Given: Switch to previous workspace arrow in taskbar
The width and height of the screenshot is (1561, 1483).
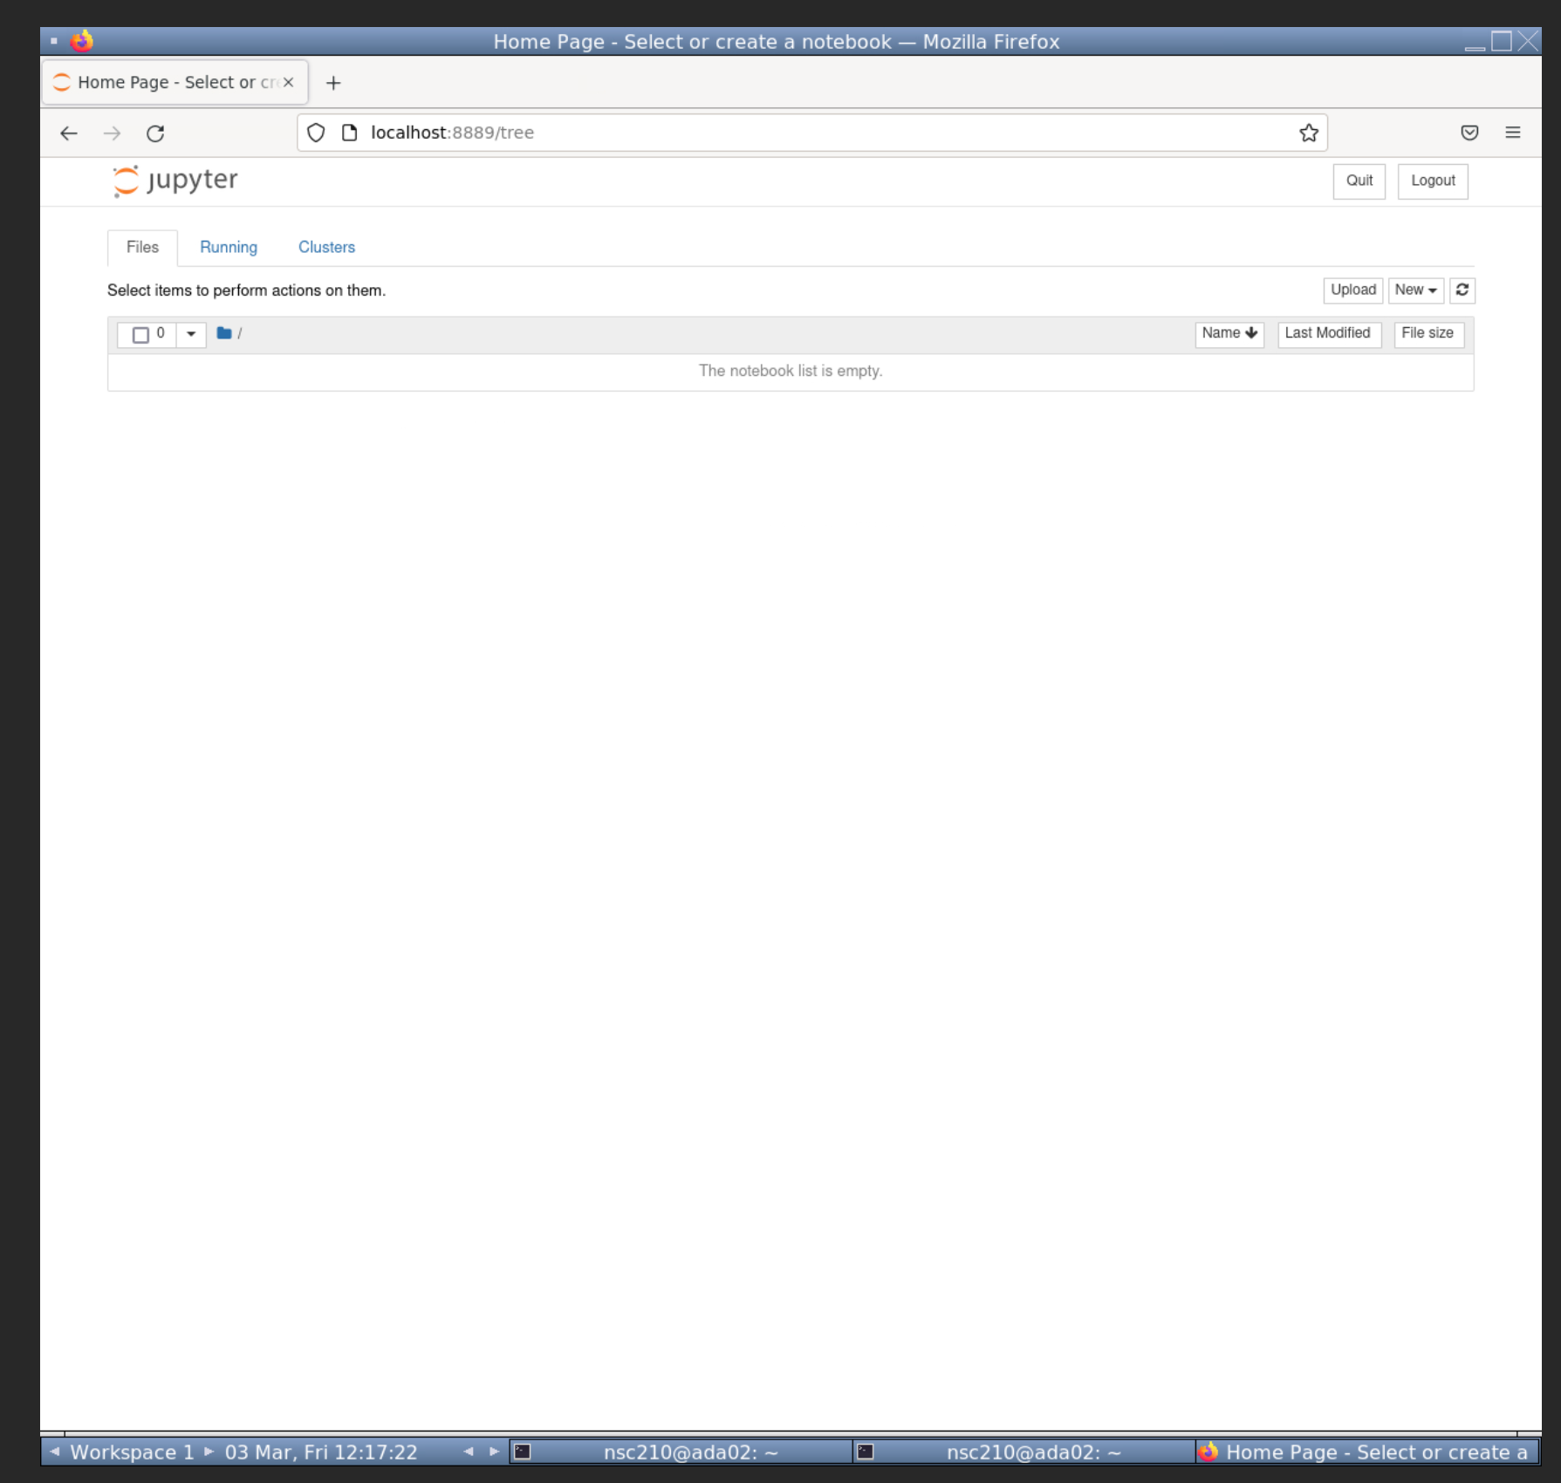Looking at the screenshot, I should pyautogui.click(x=55, y=1452).
